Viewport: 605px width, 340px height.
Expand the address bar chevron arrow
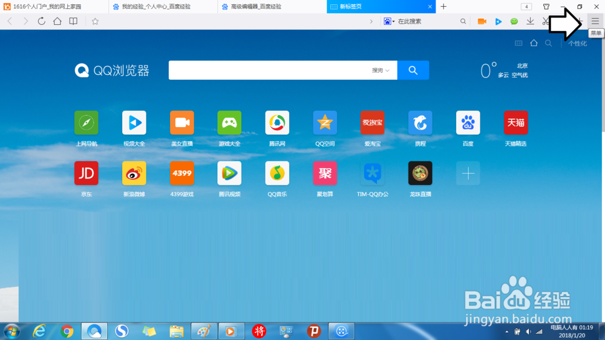click(x=371, y=21)
